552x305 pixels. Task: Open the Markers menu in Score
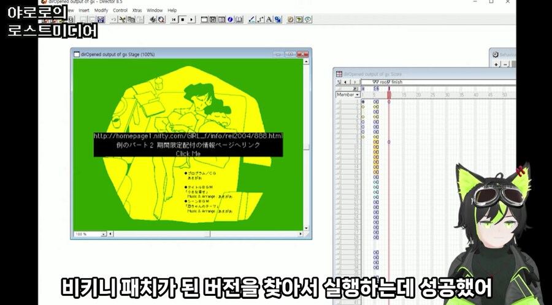[339, 82]
